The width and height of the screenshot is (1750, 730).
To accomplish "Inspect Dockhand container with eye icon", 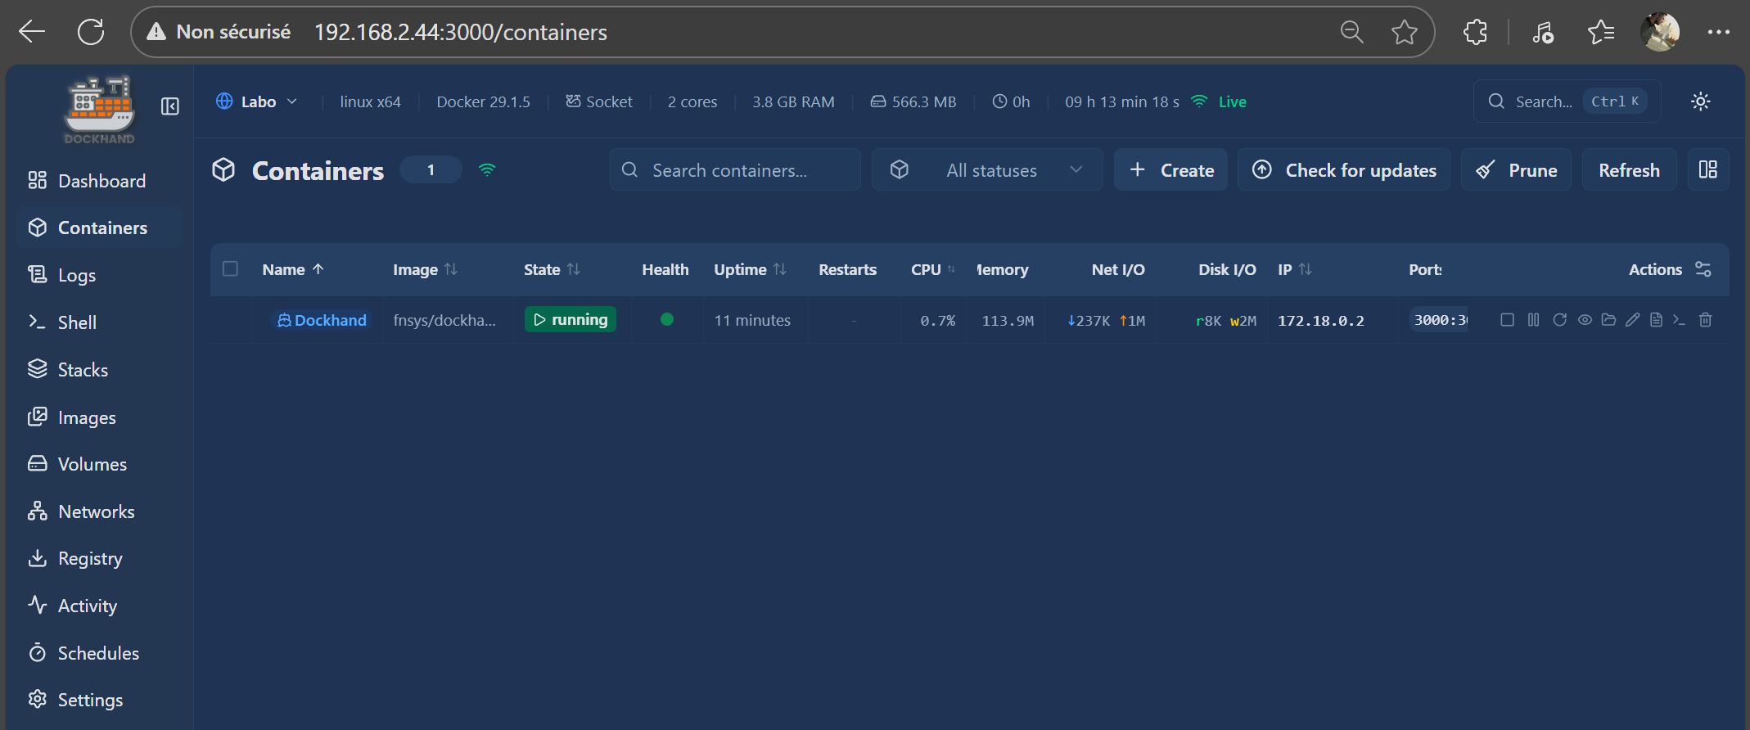I will coord(1585,320).
